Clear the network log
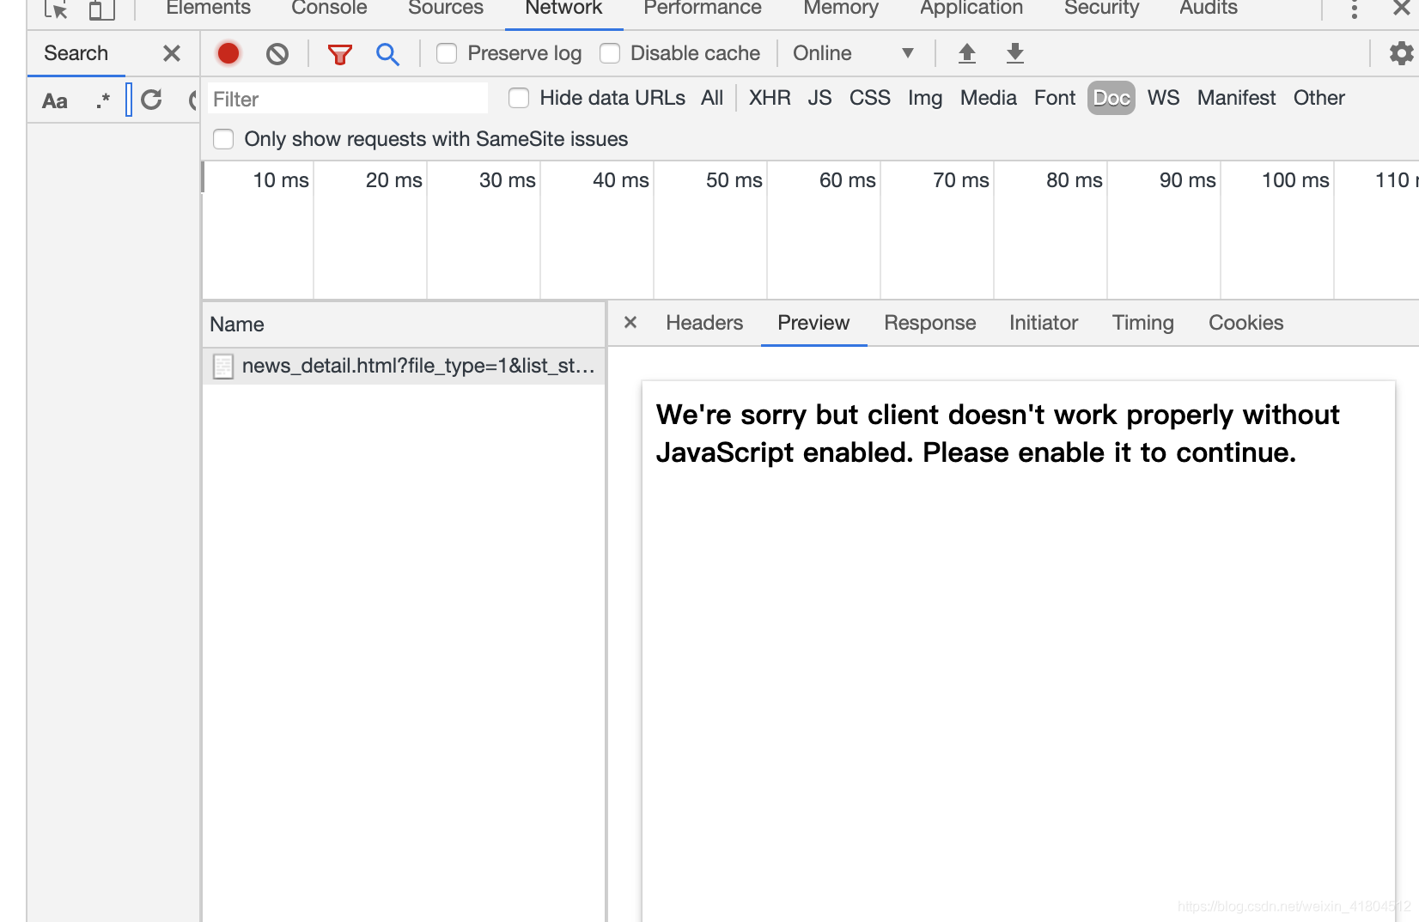1419x922 pixels. [277, 54]
